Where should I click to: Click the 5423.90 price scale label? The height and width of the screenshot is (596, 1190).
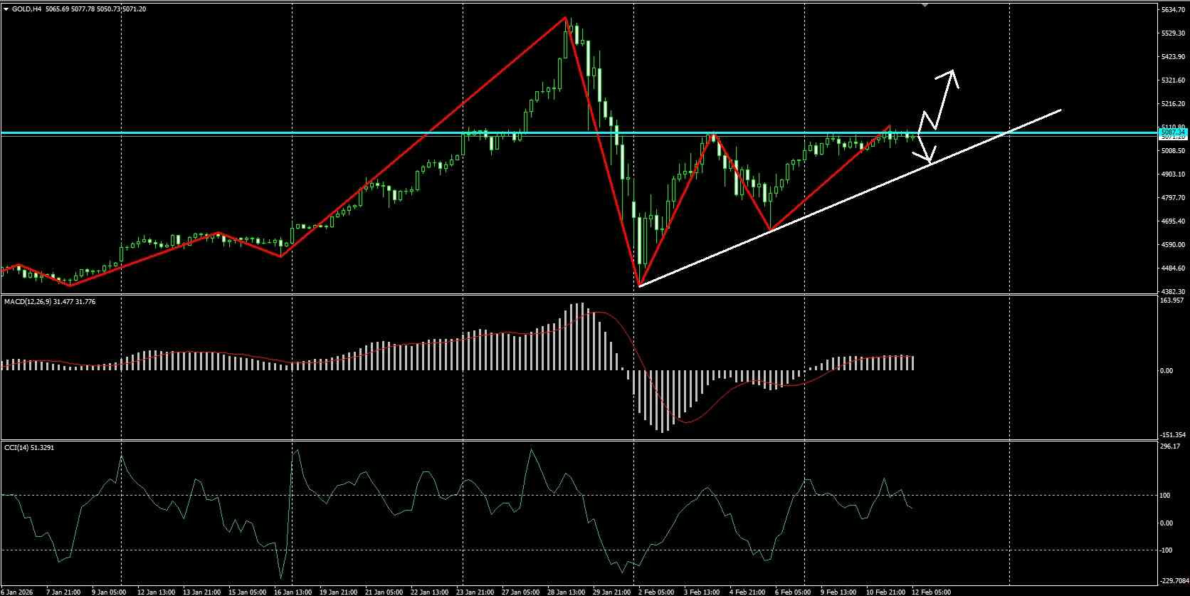click(1173, 57)
